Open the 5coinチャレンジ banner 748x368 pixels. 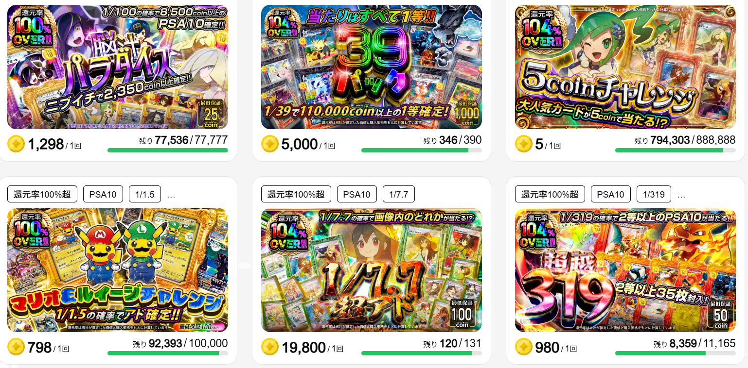[x=625, y=67]
